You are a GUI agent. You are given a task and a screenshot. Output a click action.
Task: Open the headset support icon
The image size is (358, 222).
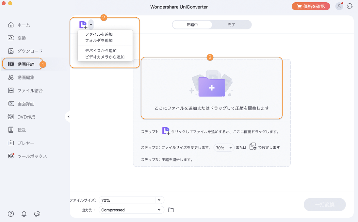pos(350,6)
